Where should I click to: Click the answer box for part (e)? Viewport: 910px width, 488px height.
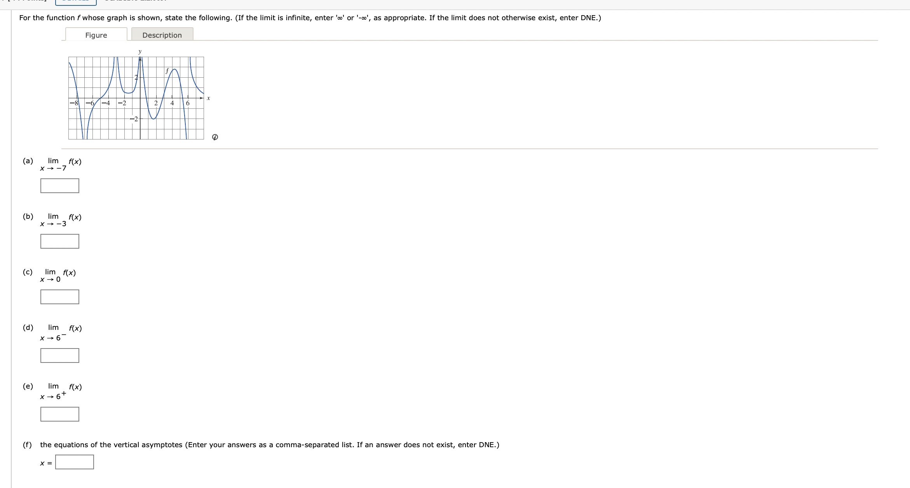coord(59,414)
